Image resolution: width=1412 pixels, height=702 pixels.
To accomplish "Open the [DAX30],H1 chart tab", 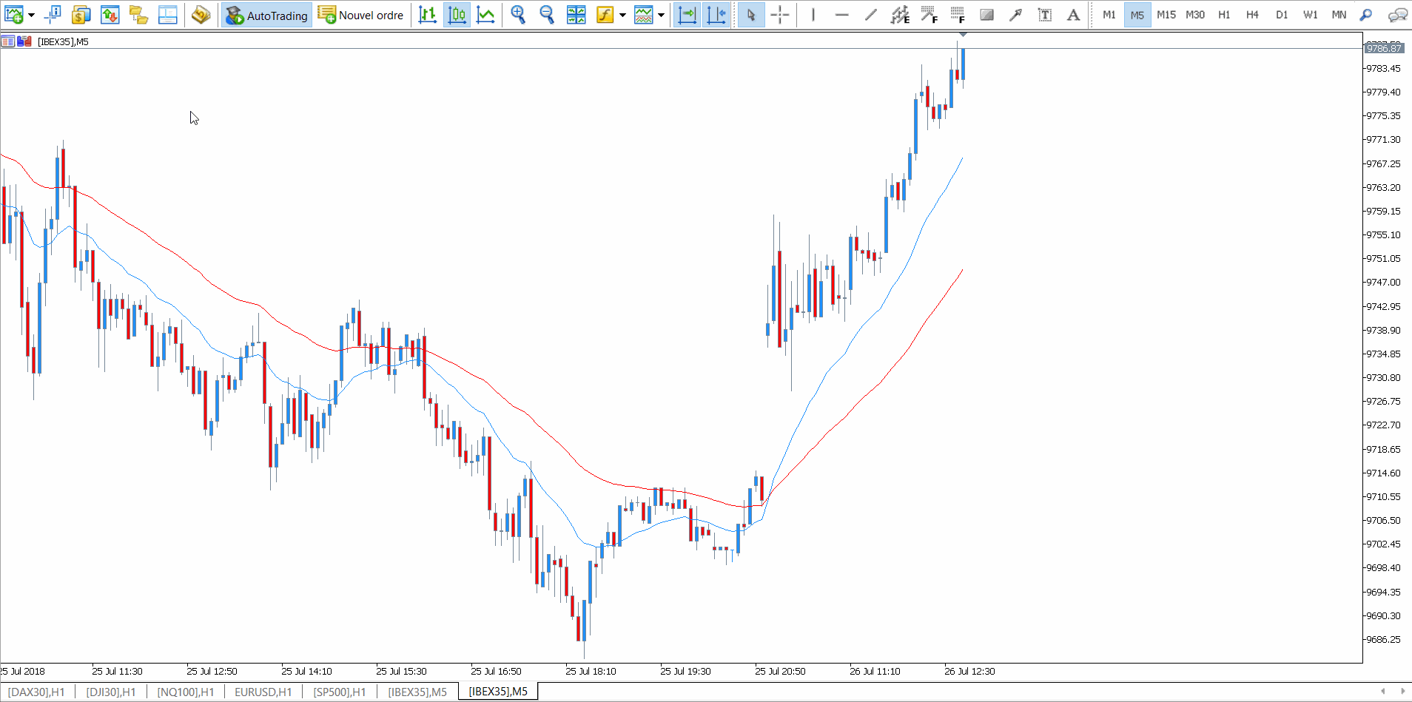I will pos(36,692).
